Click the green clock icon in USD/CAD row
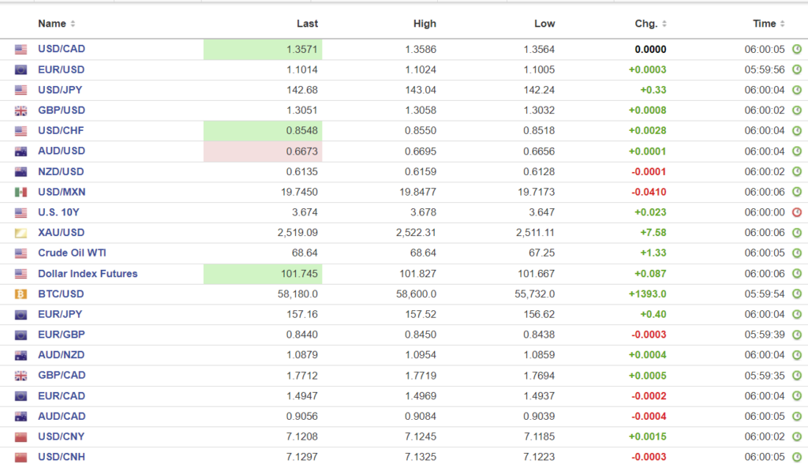 point(797,49)
